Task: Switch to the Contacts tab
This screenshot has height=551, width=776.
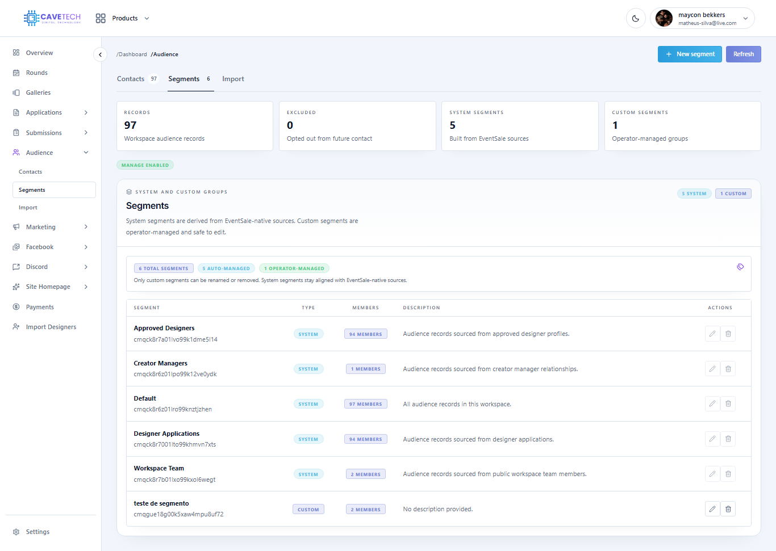Action: pyautogui.click(x=137, y=79)
